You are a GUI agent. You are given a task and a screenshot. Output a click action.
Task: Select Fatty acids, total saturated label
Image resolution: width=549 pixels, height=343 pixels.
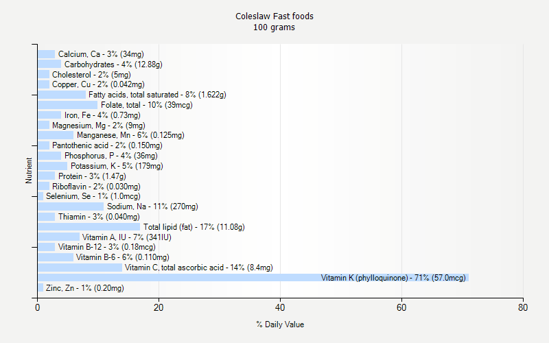pos(157,95)
